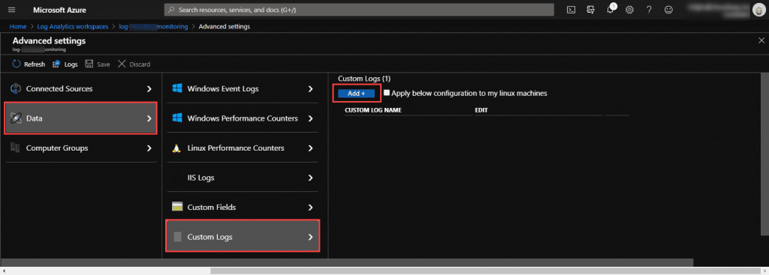Image resolution: width=769 pixels, height=275 pixels.
Task: Click the Microsoft Azure title
Action: 60,10
